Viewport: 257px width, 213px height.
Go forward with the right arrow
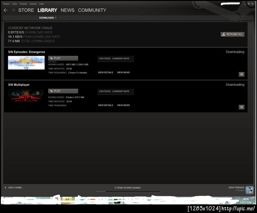tap(13, 10)
